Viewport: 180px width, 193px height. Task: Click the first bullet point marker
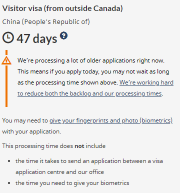(9, 161)
